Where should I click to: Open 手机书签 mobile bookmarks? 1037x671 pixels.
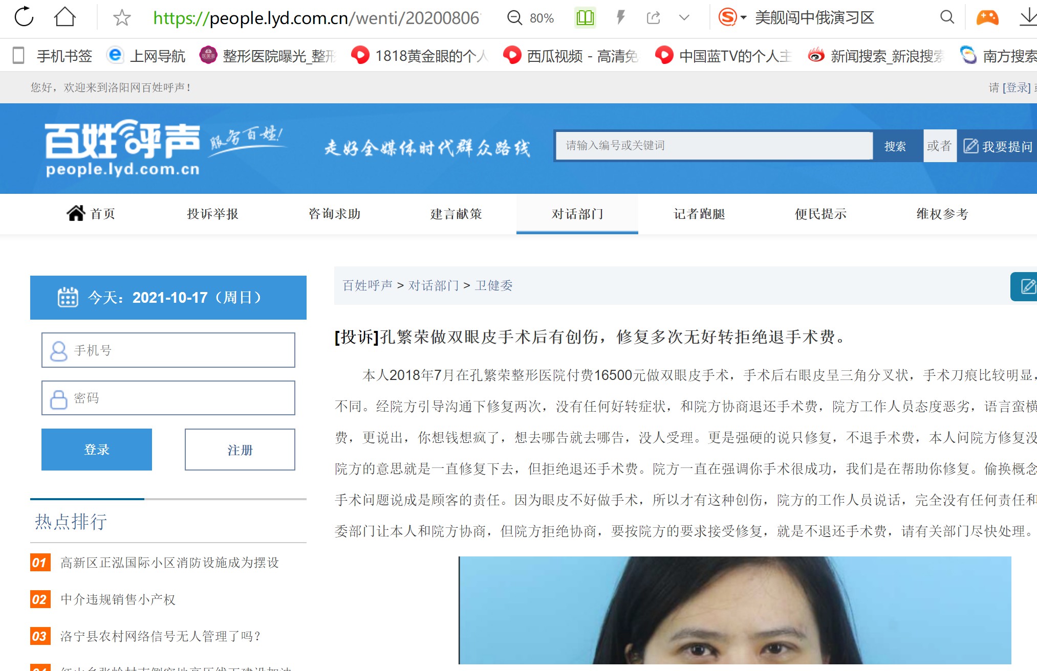pos(52,55)
